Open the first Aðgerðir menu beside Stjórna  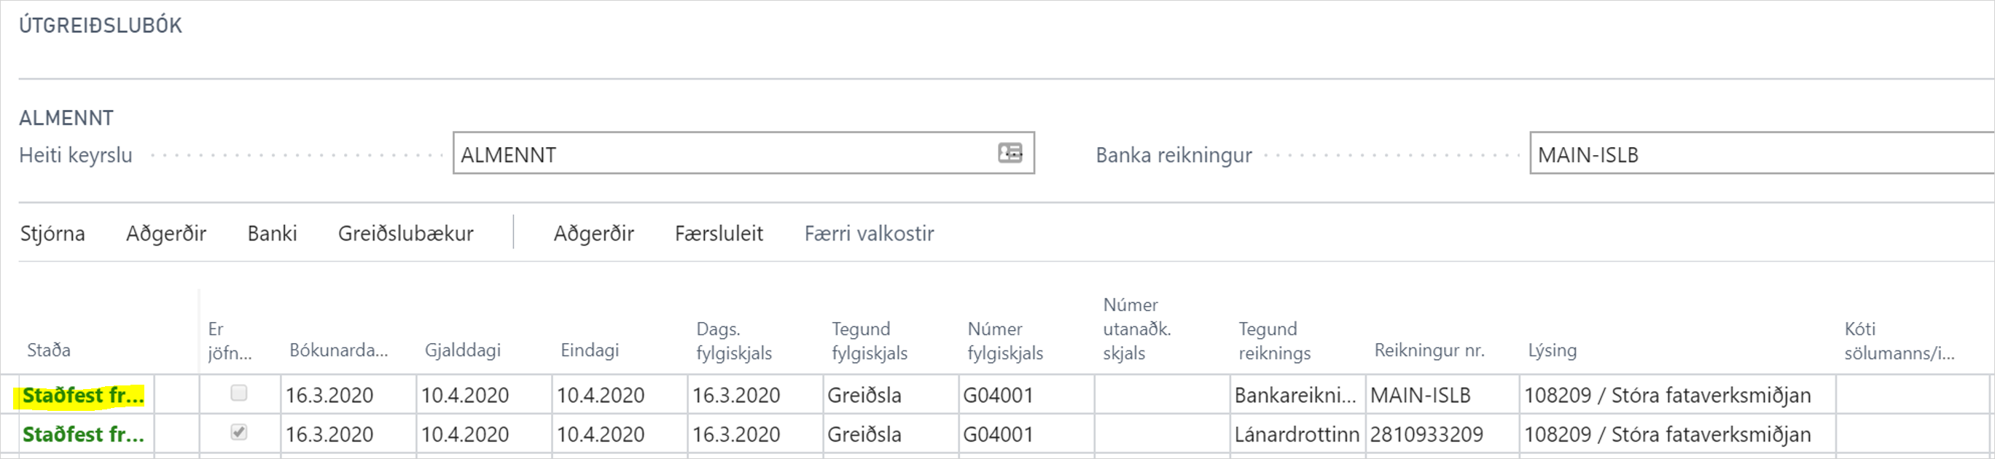click(165, 234)
